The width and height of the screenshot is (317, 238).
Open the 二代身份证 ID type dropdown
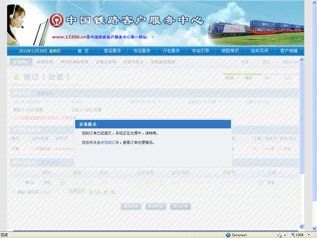[x=150, y=182]
